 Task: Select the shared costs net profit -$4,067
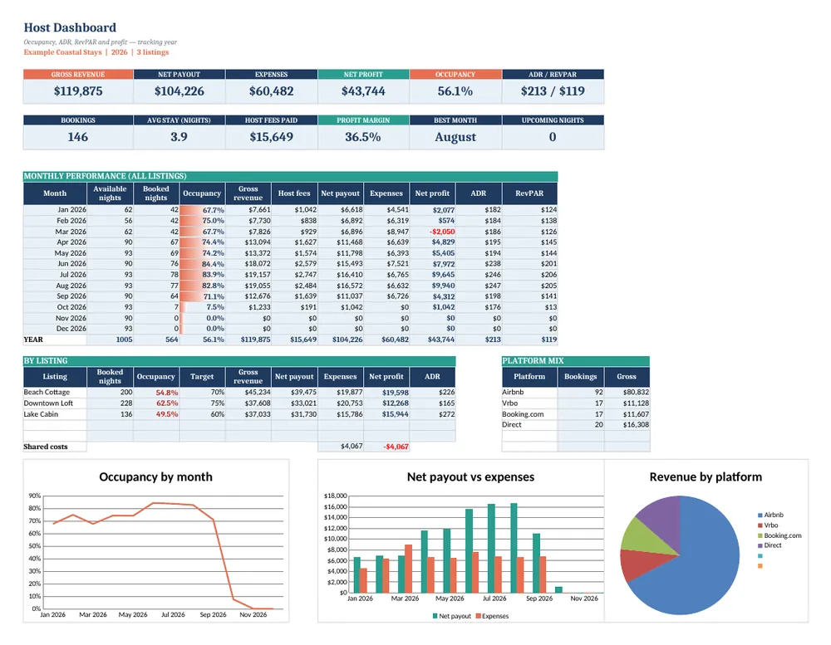pyautogui.click(x=396, y=447)
